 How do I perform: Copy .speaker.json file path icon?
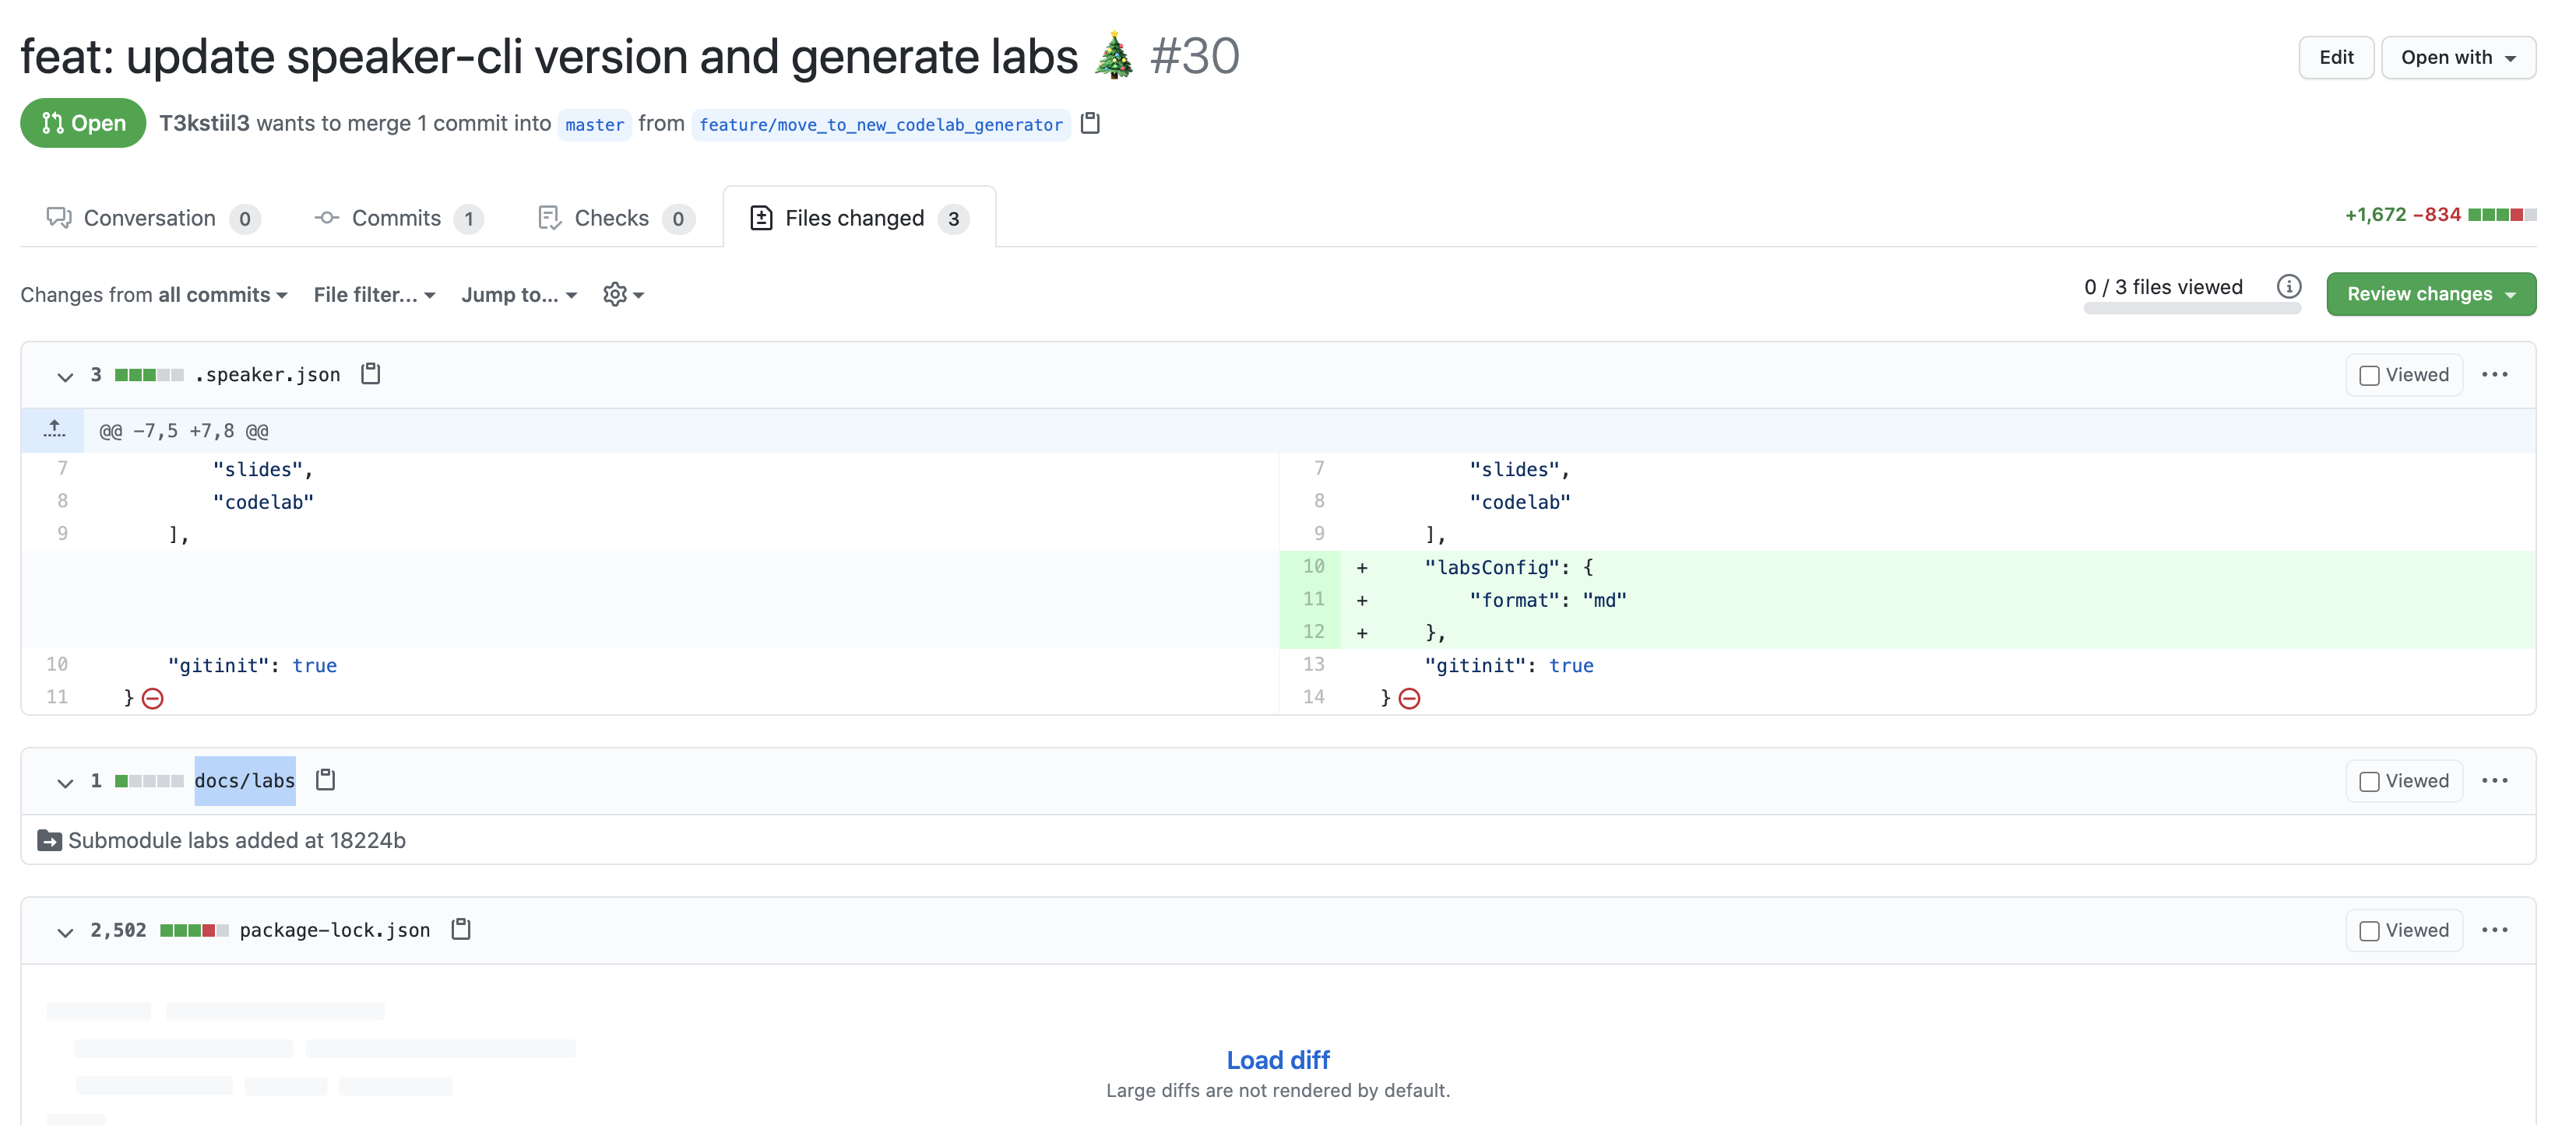370,373
